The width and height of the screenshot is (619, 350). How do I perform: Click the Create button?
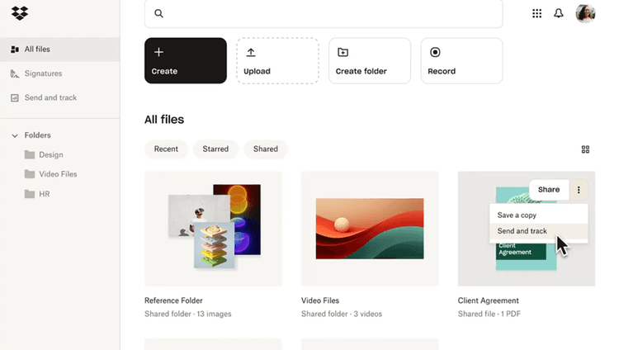coord(185,60)
